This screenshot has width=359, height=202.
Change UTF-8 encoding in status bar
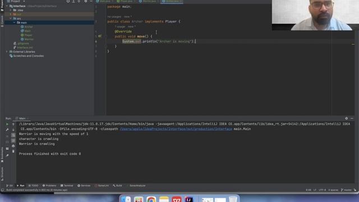[322, 190]
